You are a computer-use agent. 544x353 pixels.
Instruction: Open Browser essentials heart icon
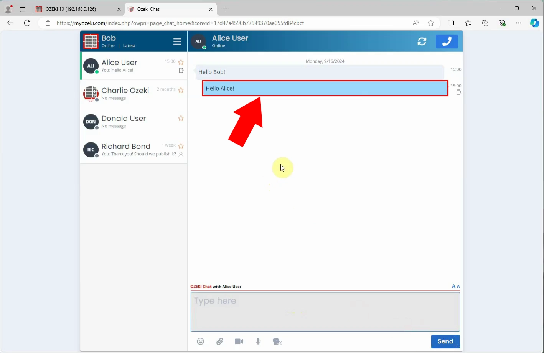coord(502,23)
